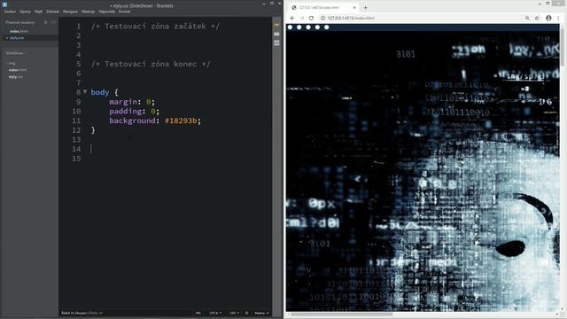Click the zoom magnifier icon in the address bar
Viewport: 567px width, 319px height.
[527, 18]
